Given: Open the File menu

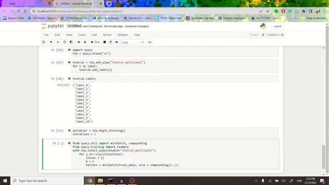Looking at the screenshot, I should [x=46, y=35].
